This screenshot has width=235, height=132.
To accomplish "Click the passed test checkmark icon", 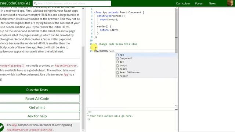I will [x=1, y=127].
